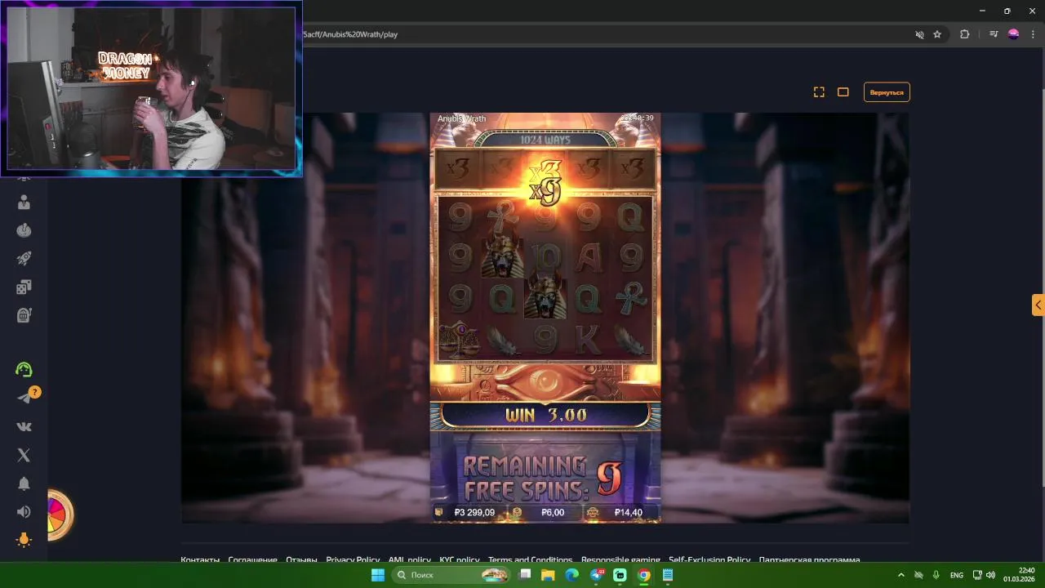
Task: Show hidden system tray icons
Action: coord(901,575)
